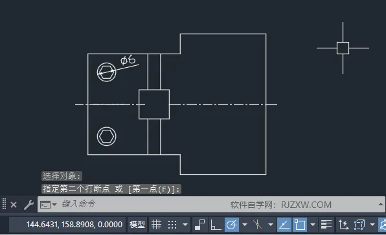The width and height of the screenshot is (386, 235).
Task: Toggle polar tracking
Action: (x=232, y=225)
